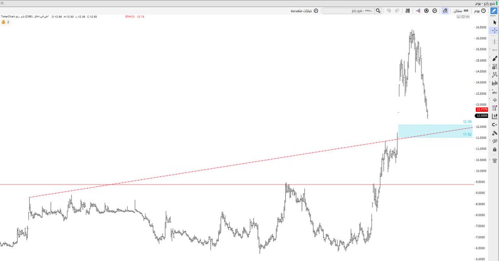This screenshot has height=261, width=499.
Task: Select the price measurement tool
Action: coord(494,116)
